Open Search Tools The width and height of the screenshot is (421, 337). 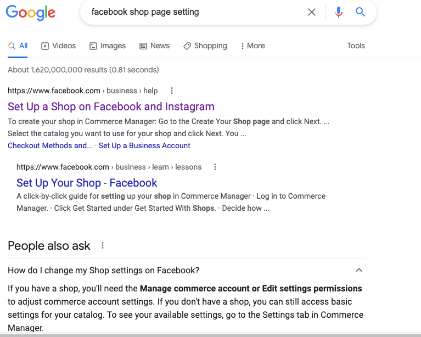pos(356,46)
